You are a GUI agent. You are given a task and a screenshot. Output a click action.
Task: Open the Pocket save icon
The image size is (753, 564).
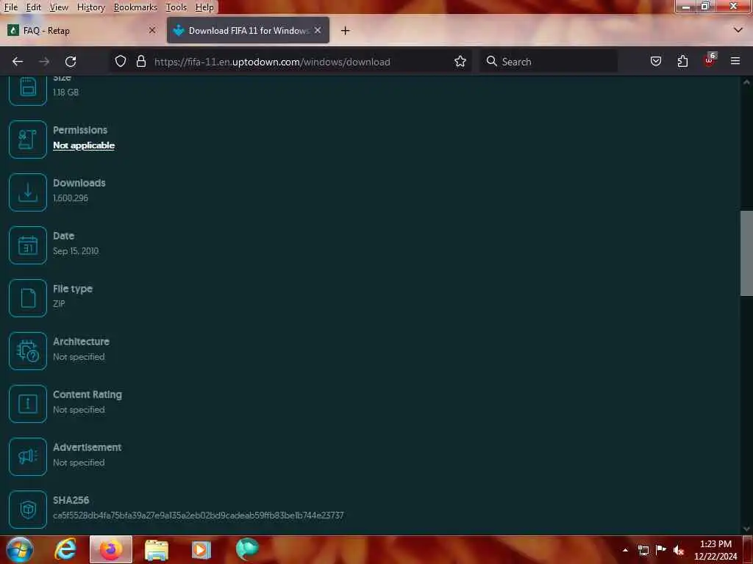click(655, 62)
